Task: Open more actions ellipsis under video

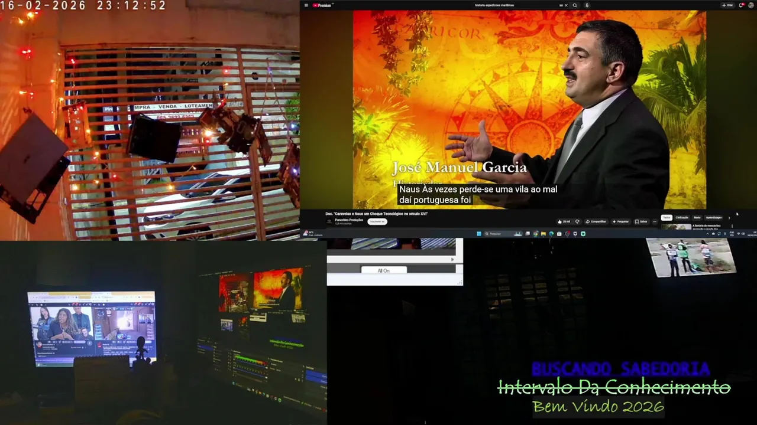Action: point(655,221)
